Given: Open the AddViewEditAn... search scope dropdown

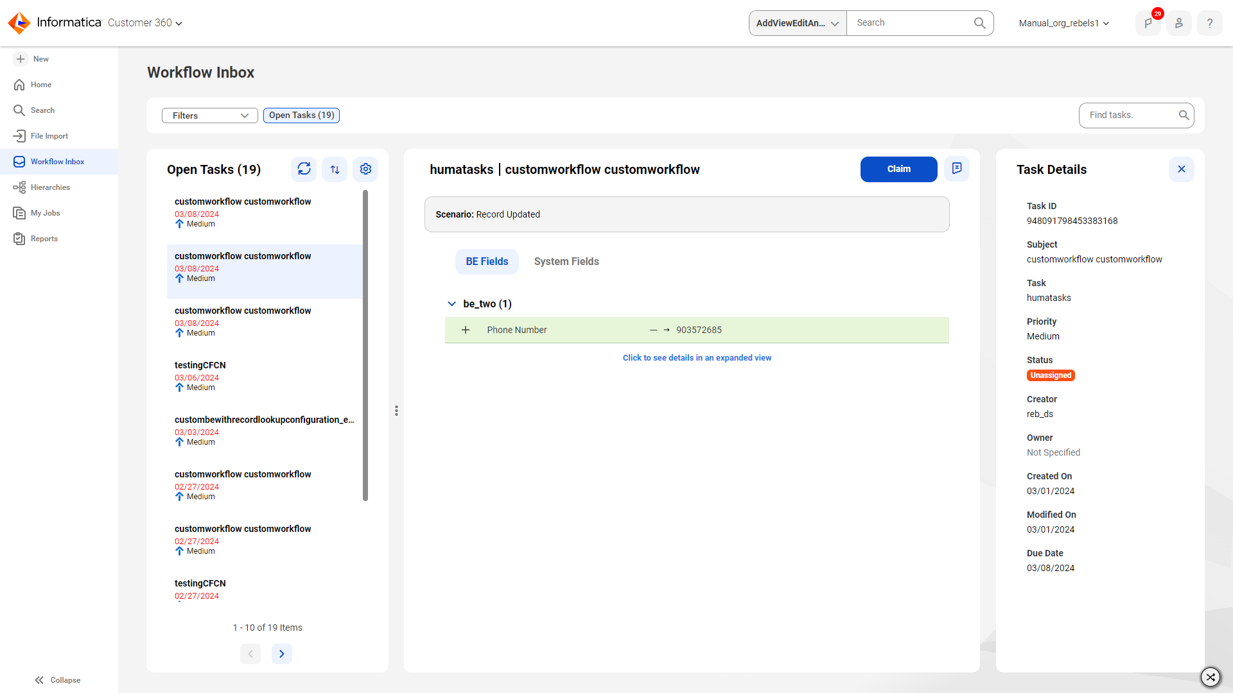Looking at the screenshot, I should click(798, 23).
